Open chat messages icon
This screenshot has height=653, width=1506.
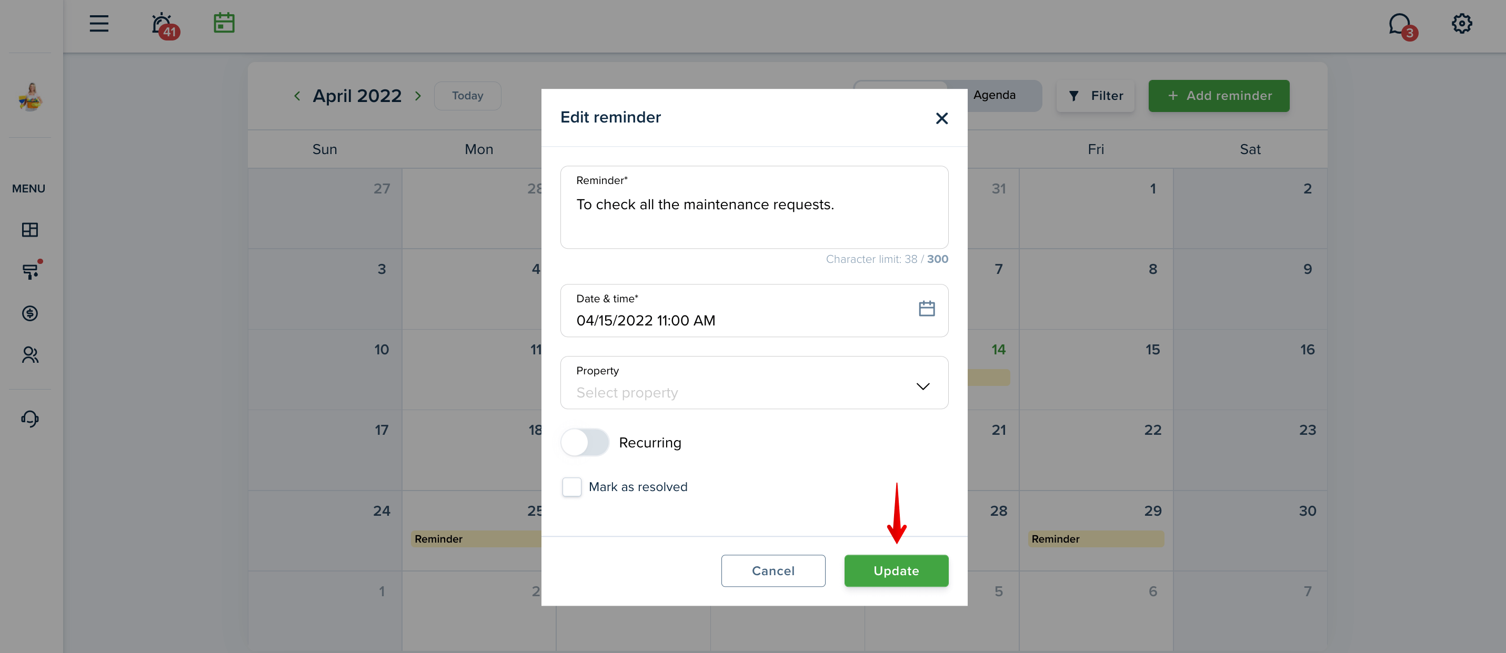point(1402,26)
